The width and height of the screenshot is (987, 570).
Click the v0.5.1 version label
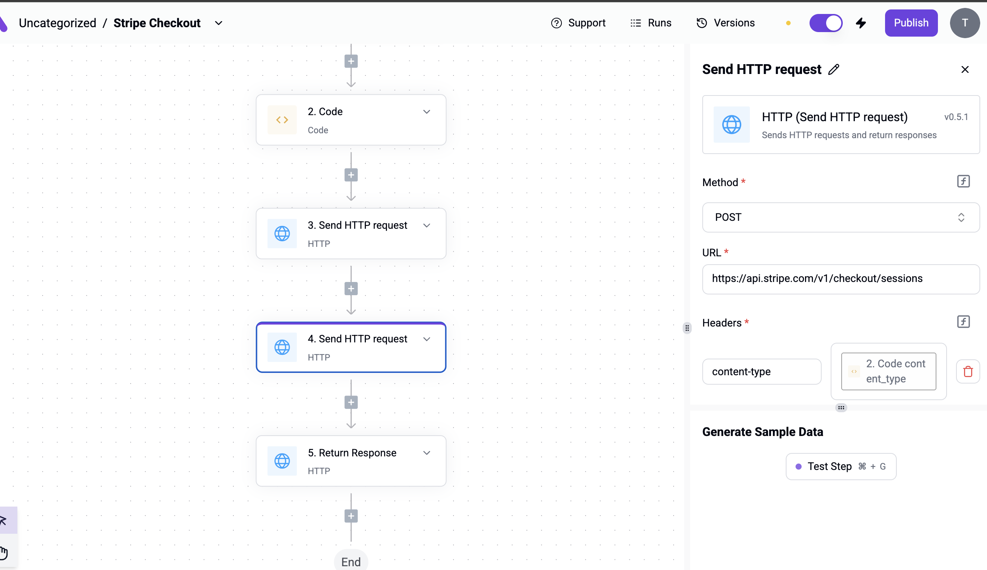(956, 117)
